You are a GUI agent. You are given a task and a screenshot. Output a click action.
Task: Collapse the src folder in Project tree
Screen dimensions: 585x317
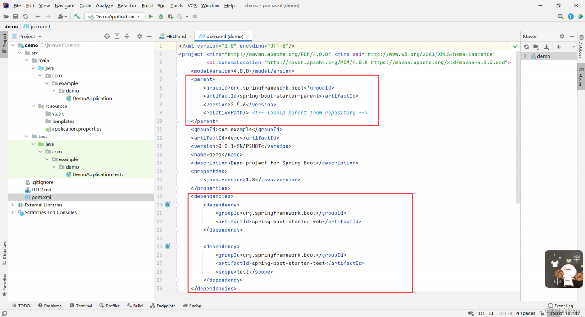tap(20, 53)
